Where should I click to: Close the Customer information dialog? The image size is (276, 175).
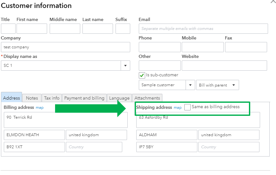tap(273, 1)
